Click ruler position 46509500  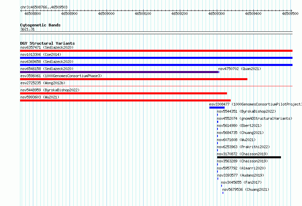(290, 14)
